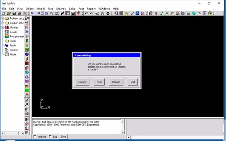Click the Scale to fit icon
This screenshot has height=141, width=226.
tap(57, 13)
